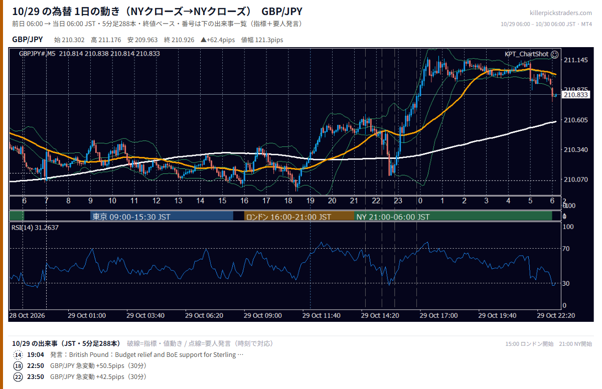
Task: Click the 211.145 price axis label
Action: pos(576,60)
